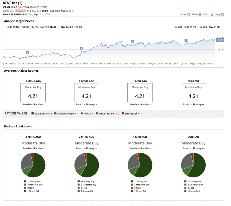Click the Strong Buy = 5 legend swatch
Screen dimensions: 231x206
click(33, 114)
